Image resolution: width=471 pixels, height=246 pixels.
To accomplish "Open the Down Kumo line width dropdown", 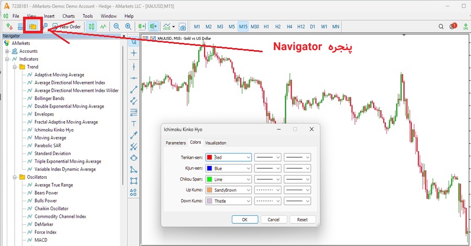I will pos(297,201).
